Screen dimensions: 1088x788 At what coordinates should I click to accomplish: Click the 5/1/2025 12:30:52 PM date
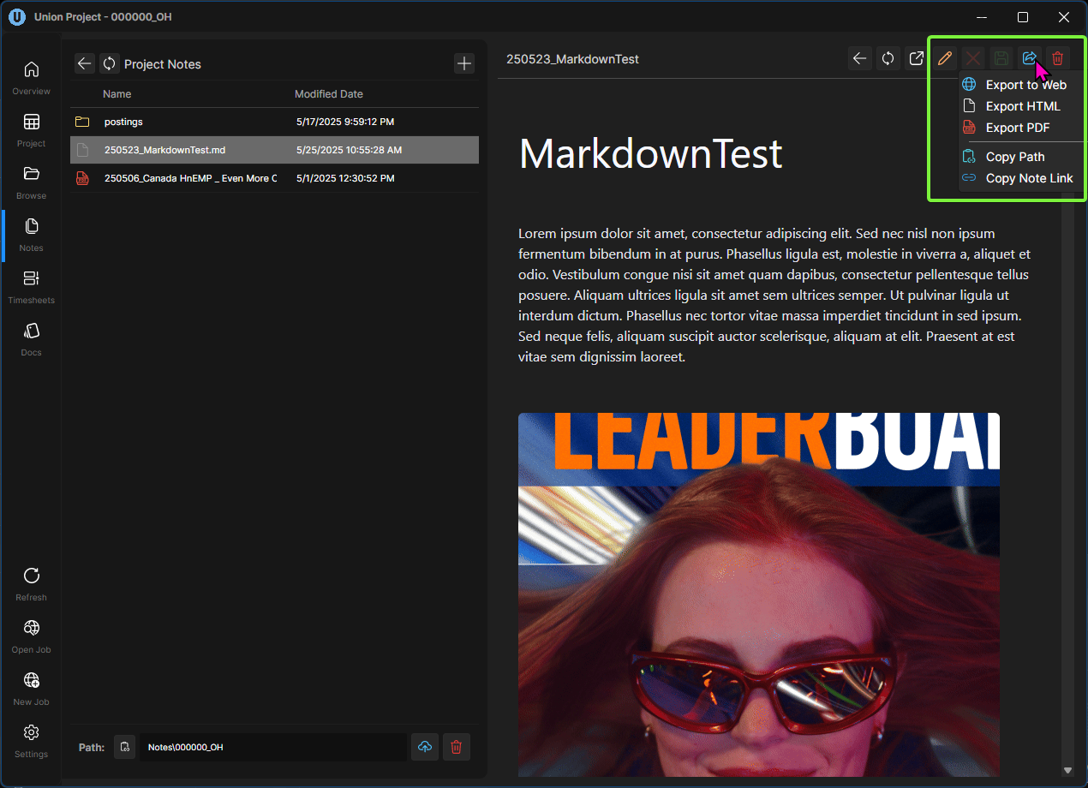coord(345,178)
